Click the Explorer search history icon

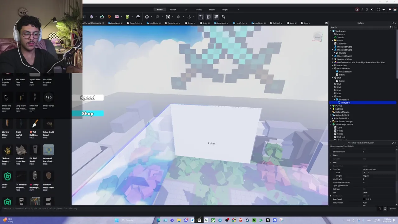(391, 27)
